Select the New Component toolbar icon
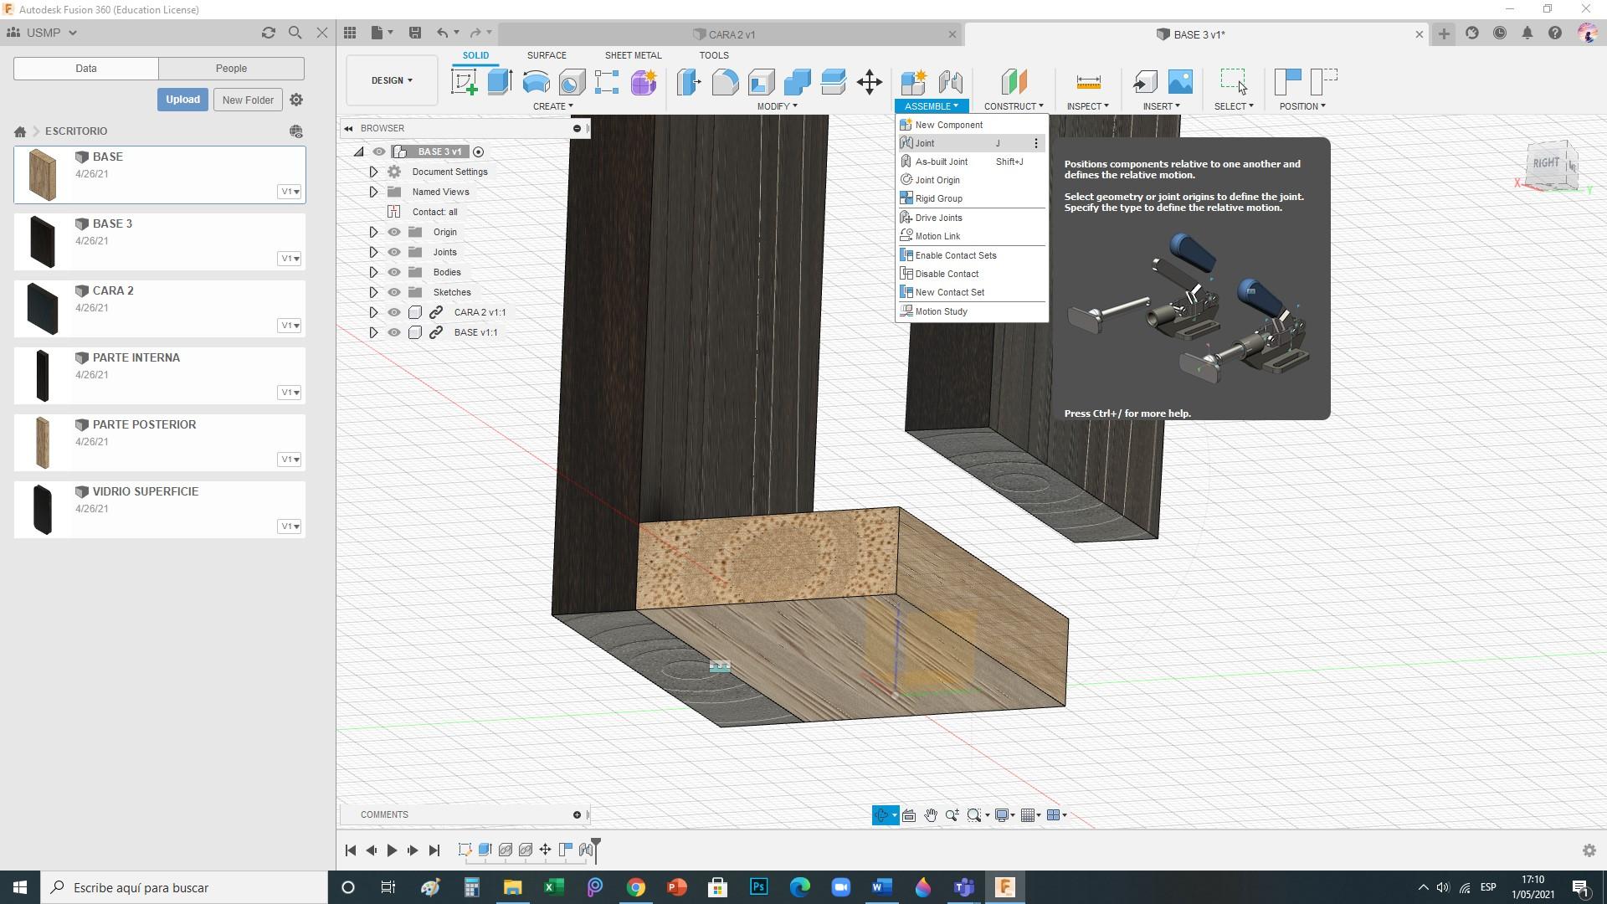 (913, 82)
